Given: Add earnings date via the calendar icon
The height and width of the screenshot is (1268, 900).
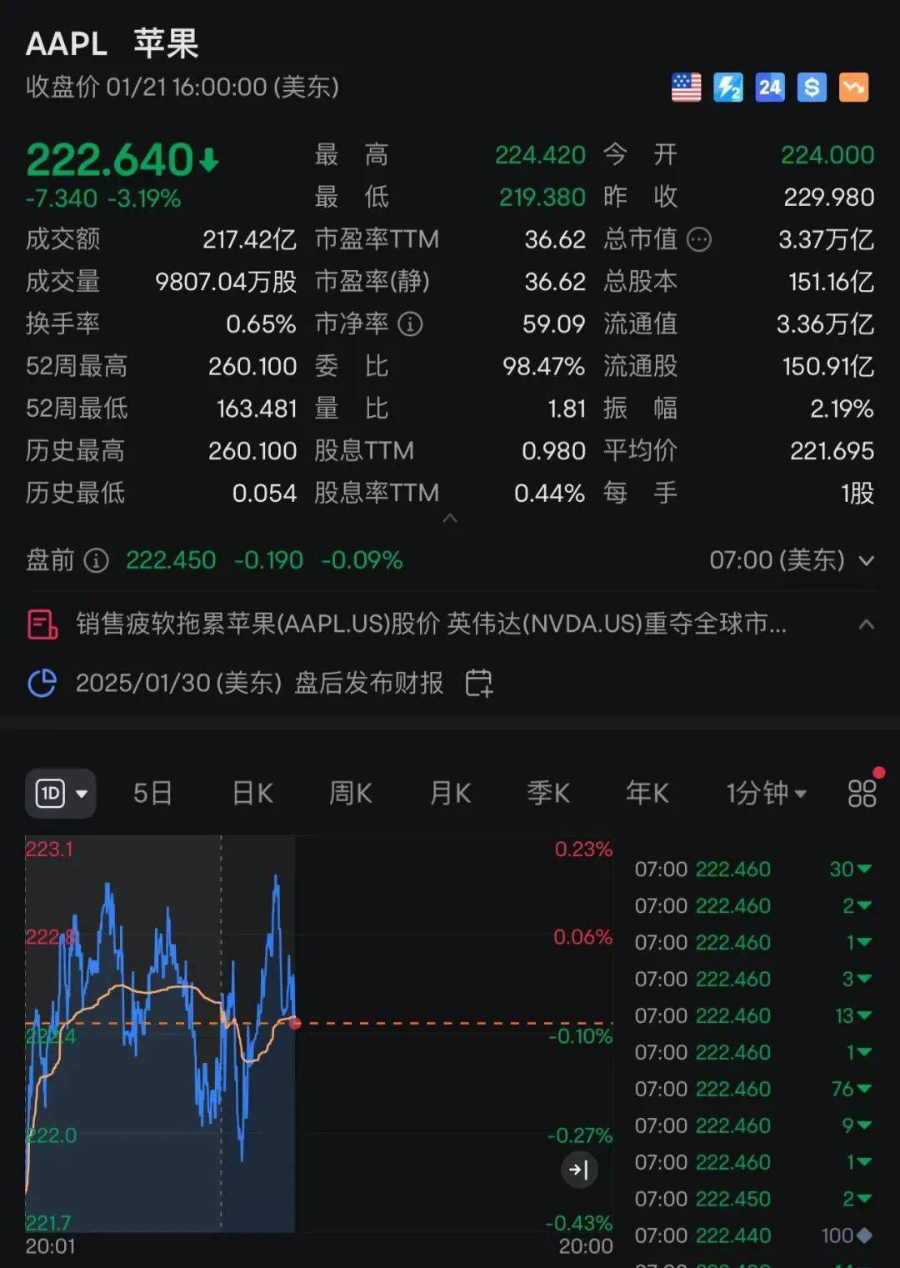Looking at the screenshot, I should click(x=478, y=682).
